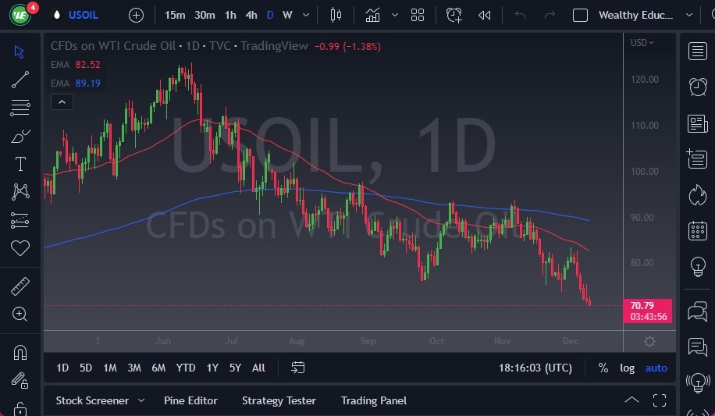This screenshot has width=715, height=416.
Task: Select the trend line drawing tool
Action: click(20, 80)
